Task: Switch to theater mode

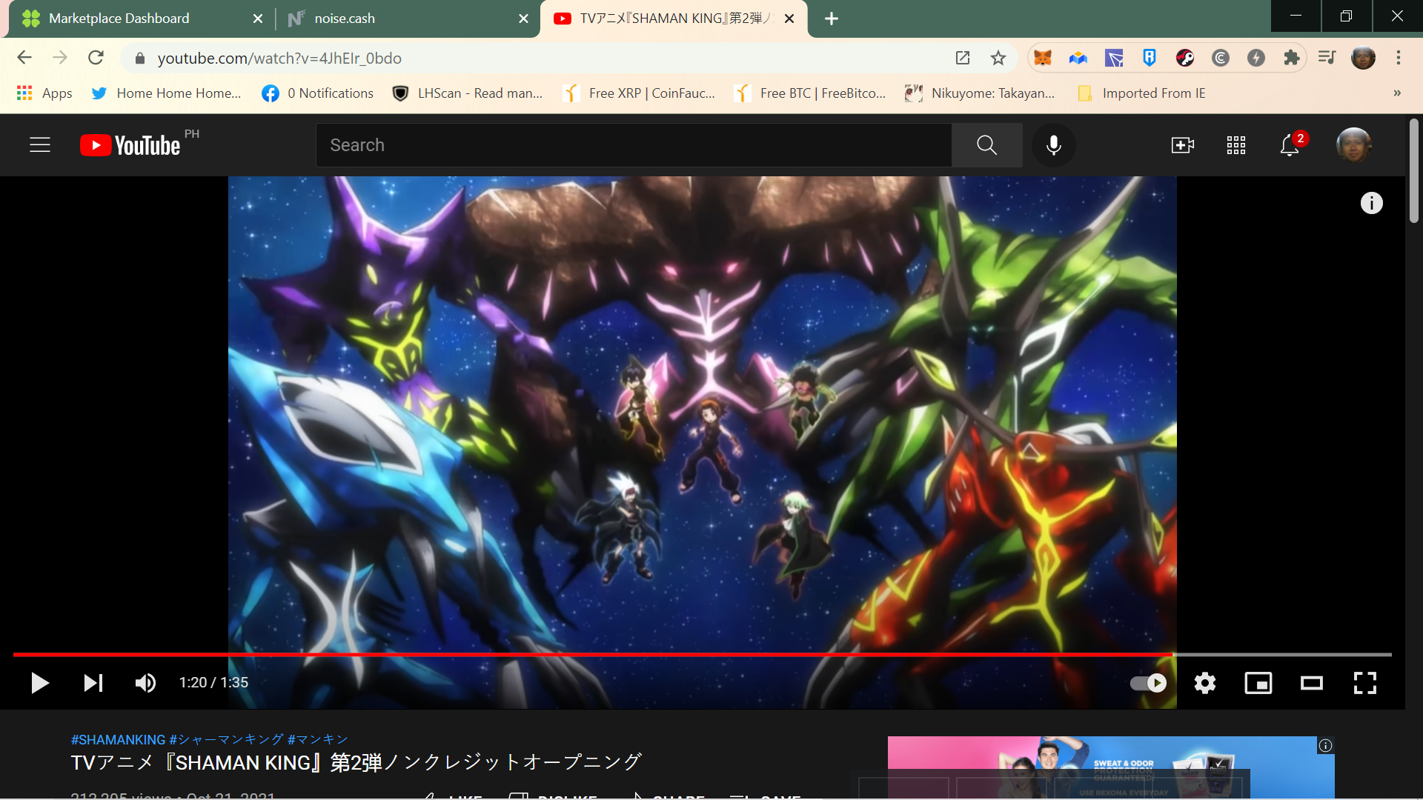Action: pyautogui.click(x=1312, y=683)
